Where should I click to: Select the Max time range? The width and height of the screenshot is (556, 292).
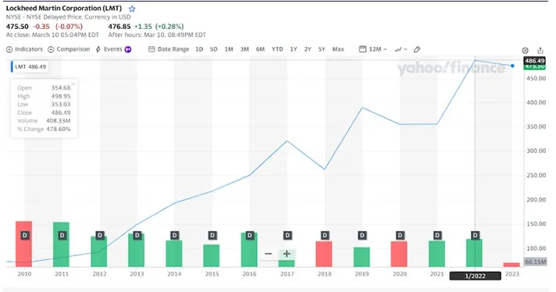click(x=338, y=49)
